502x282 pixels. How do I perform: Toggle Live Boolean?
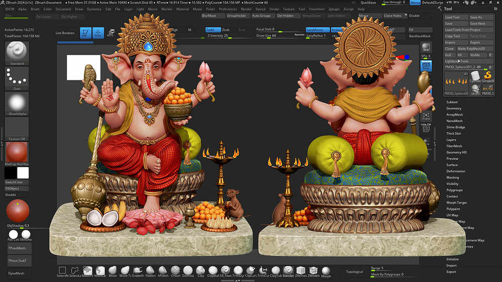tap(65, 33)
